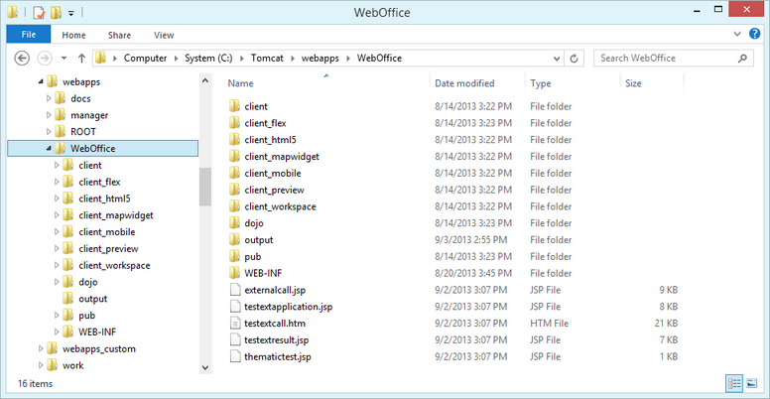Select the externalcall.jsp file icon
Screen dimensions: 770x399
click(x=235, y=290)
